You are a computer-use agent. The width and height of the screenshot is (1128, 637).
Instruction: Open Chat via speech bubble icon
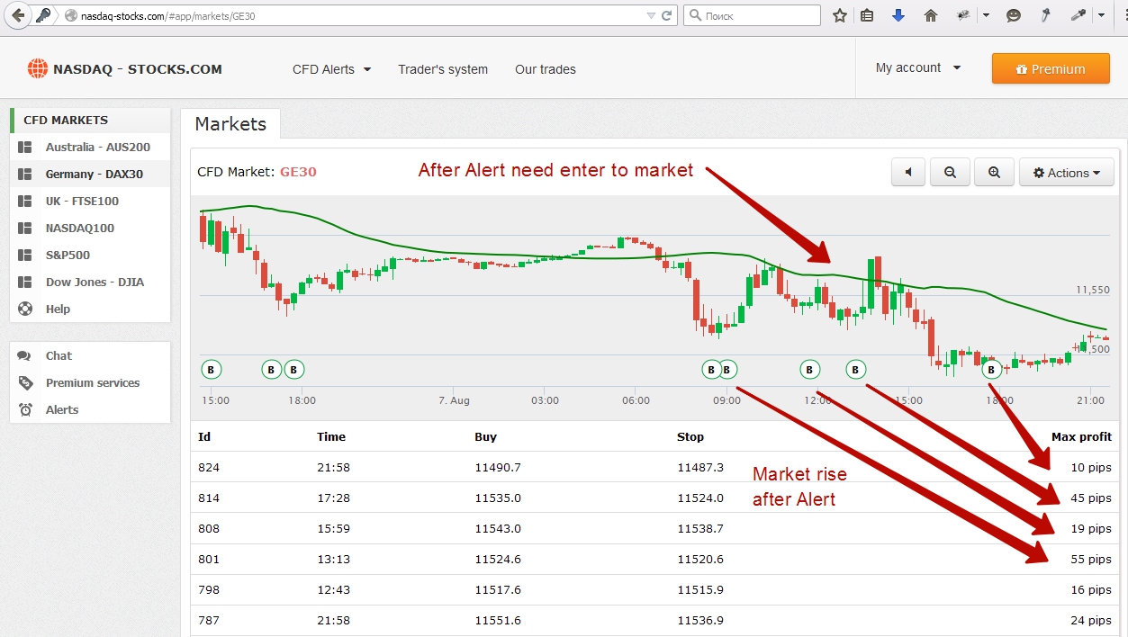(25, 355)
